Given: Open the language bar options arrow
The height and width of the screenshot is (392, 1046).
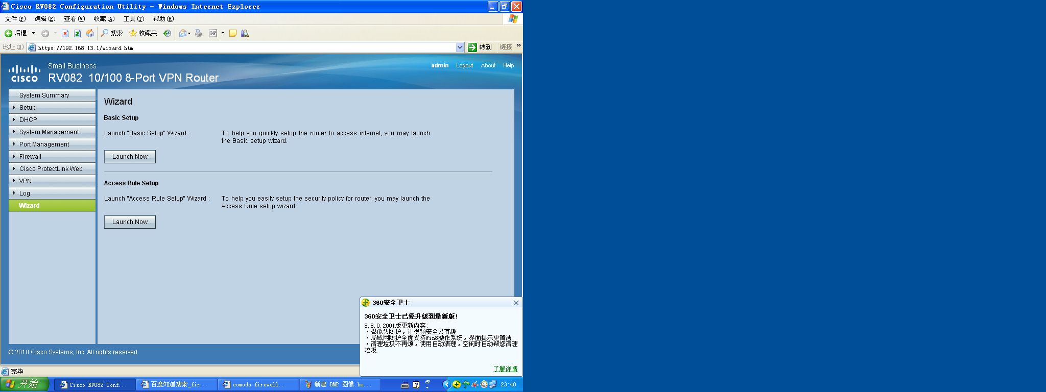Looking at the screenshot, I should 427,388.
